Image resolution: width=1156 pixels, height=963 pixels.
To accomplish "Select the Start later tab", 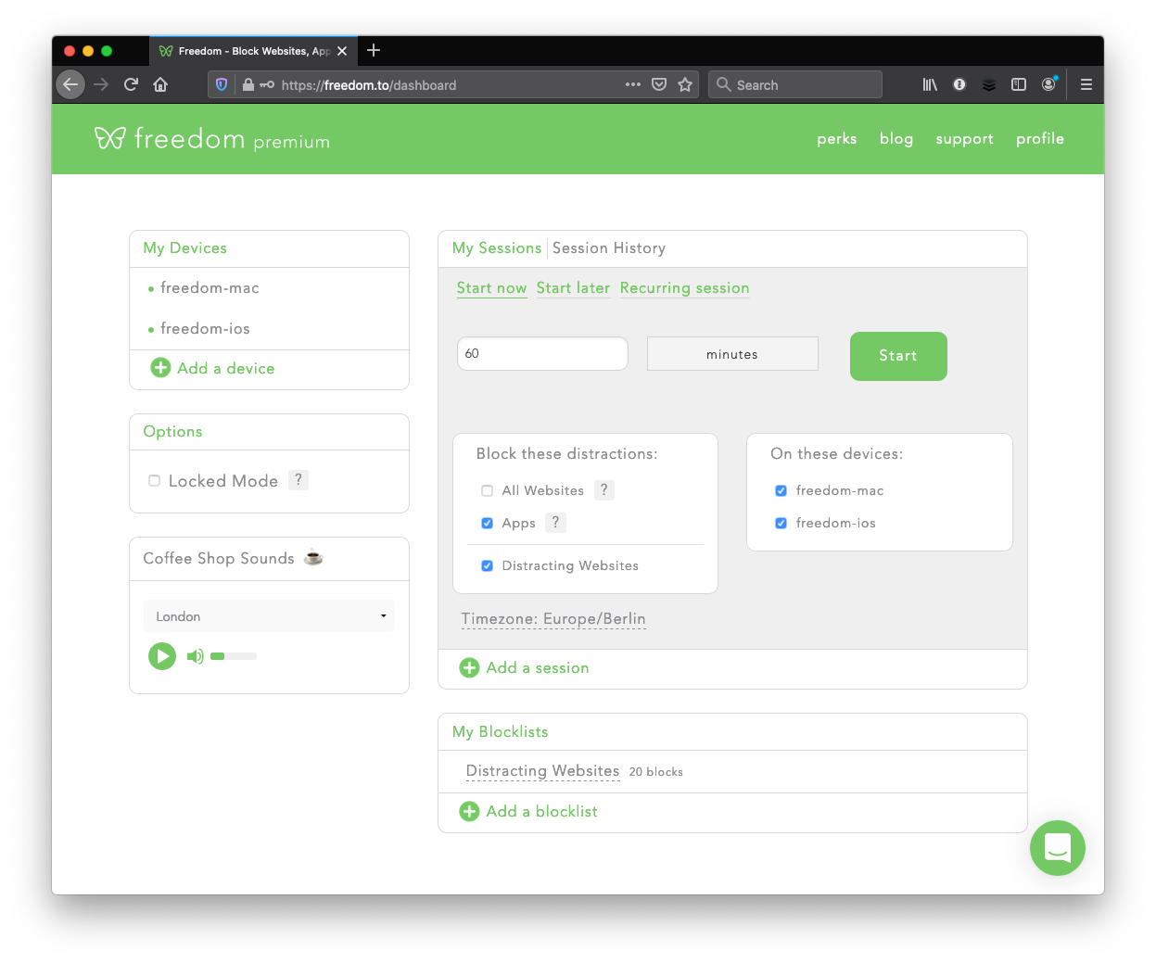I will (573, 288).
